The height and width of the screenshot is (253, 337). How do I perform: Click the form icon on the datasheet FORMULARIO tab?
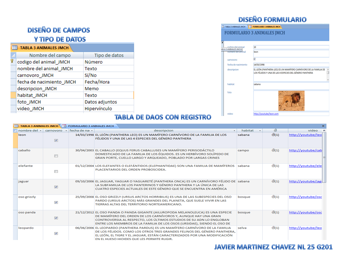pyautogui.click(x=64, y=126)
